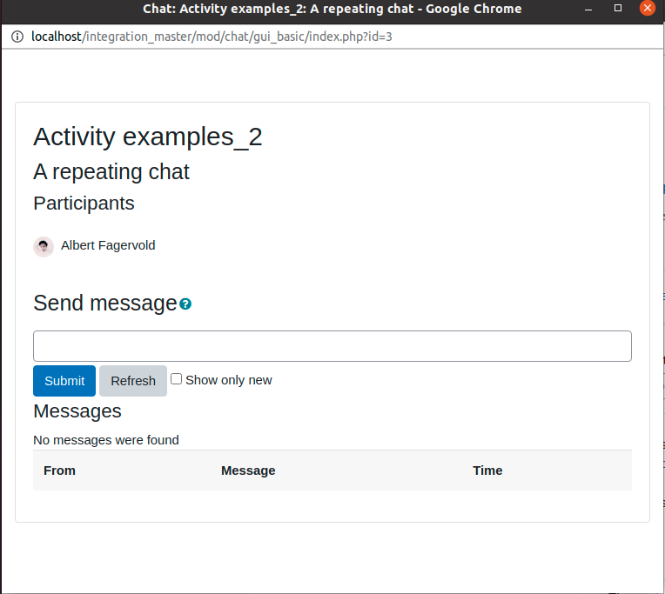Click Albert Fagervold's avatar picture
This screenshot has width=665, height=594.
point(44,247)
